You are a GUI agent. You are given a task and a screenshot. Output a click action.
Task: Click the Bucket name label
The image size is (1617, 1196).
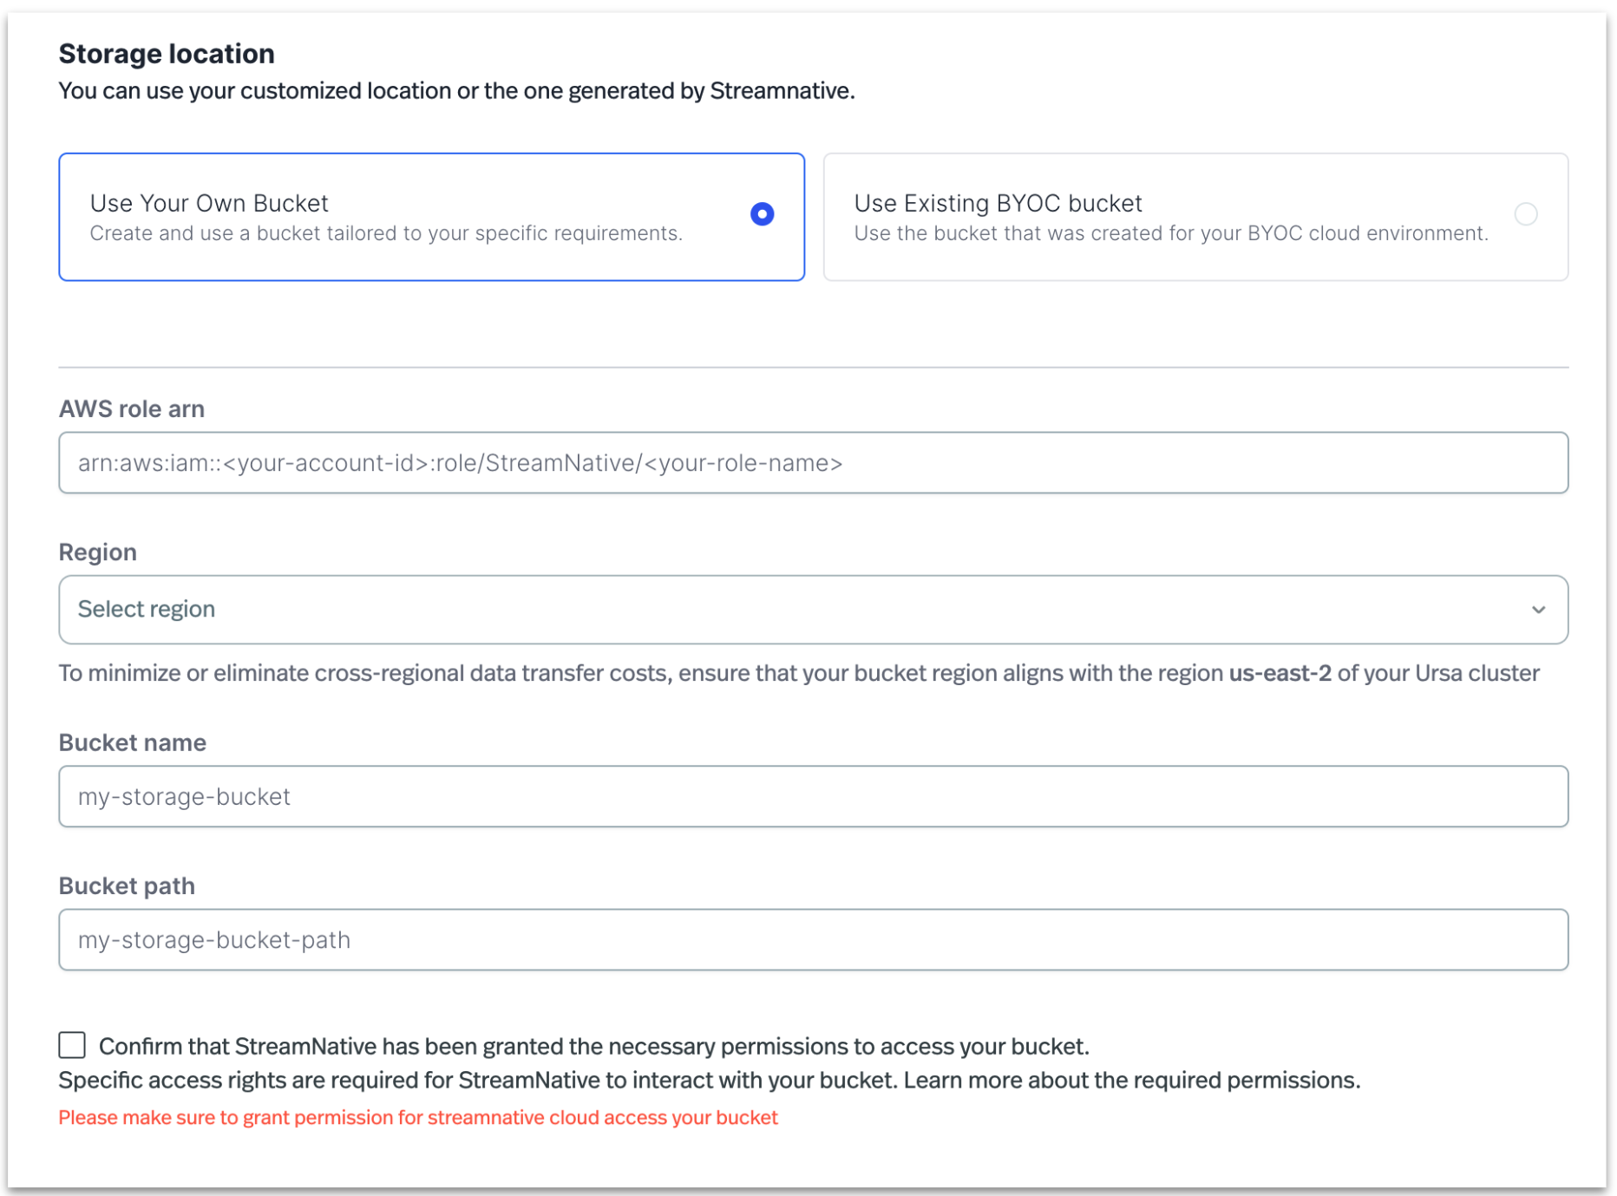tap(132, 742)
